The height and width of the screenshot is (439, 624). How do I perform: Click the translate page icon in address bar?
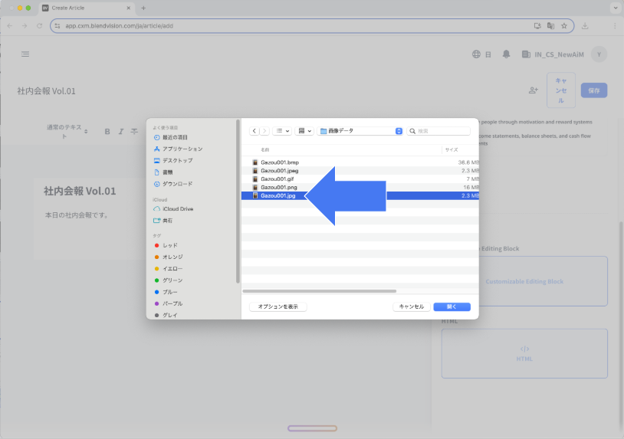[550, 26]
